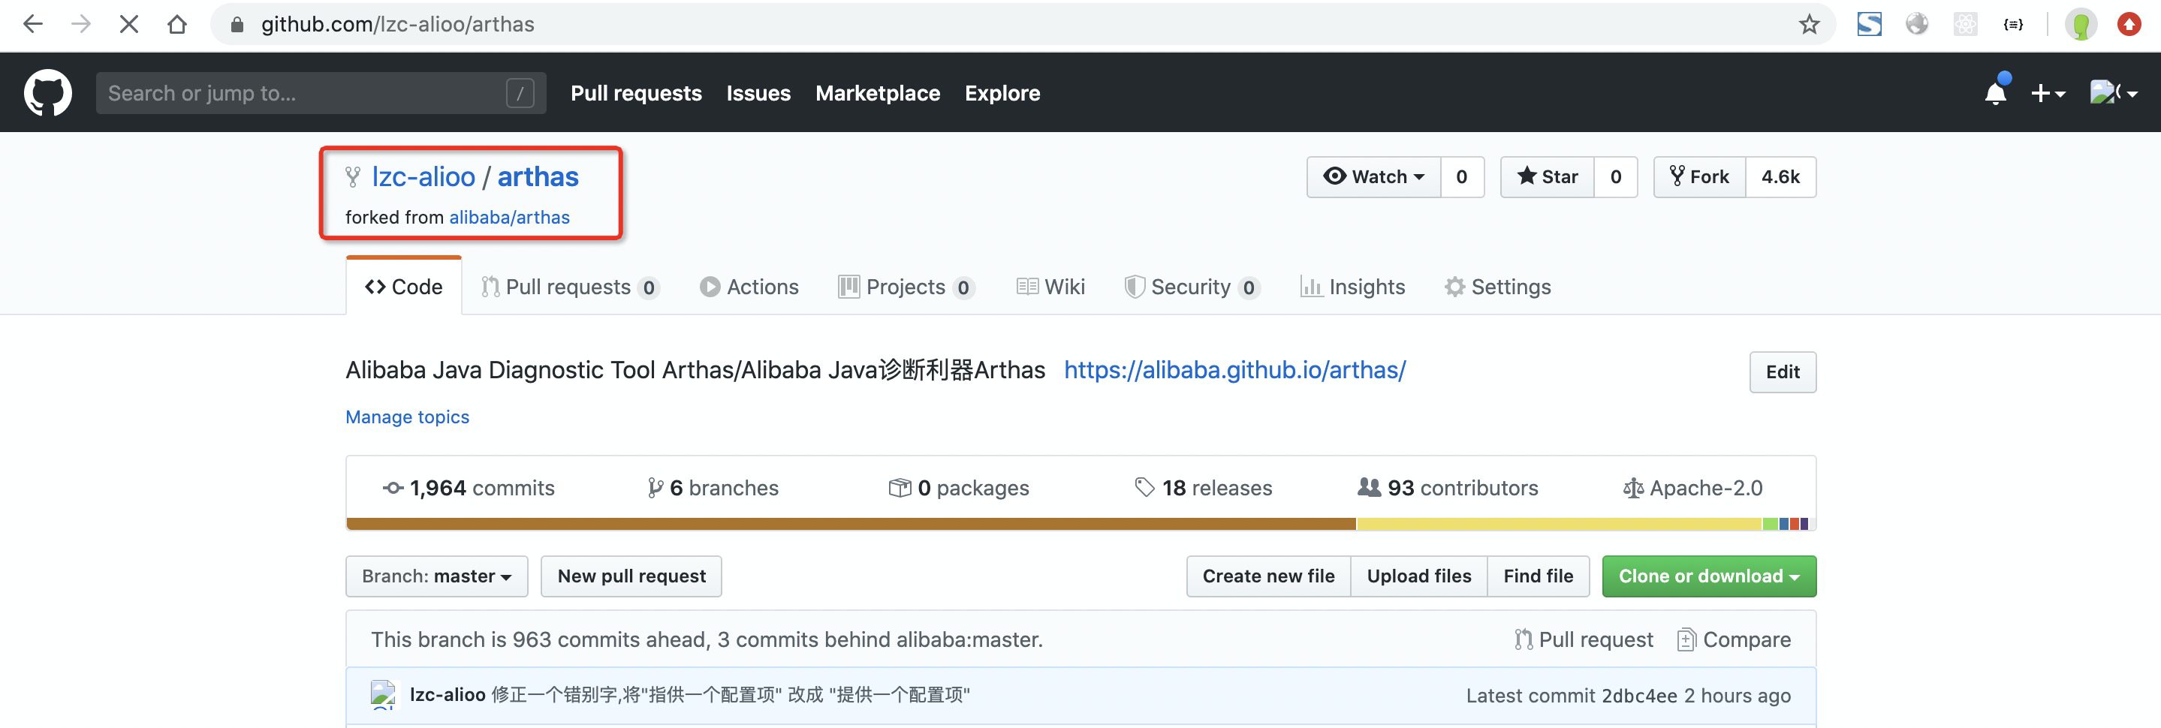2161x728 pixels.
Task: Bookmark the page with the star in address bar
Action: pyautogui.click(x=1810, y=24)
